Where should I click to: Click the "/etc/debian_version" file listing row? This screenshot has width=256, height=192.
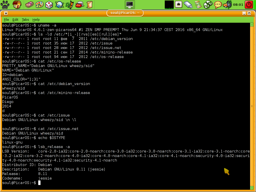click(x=67, y=39)
